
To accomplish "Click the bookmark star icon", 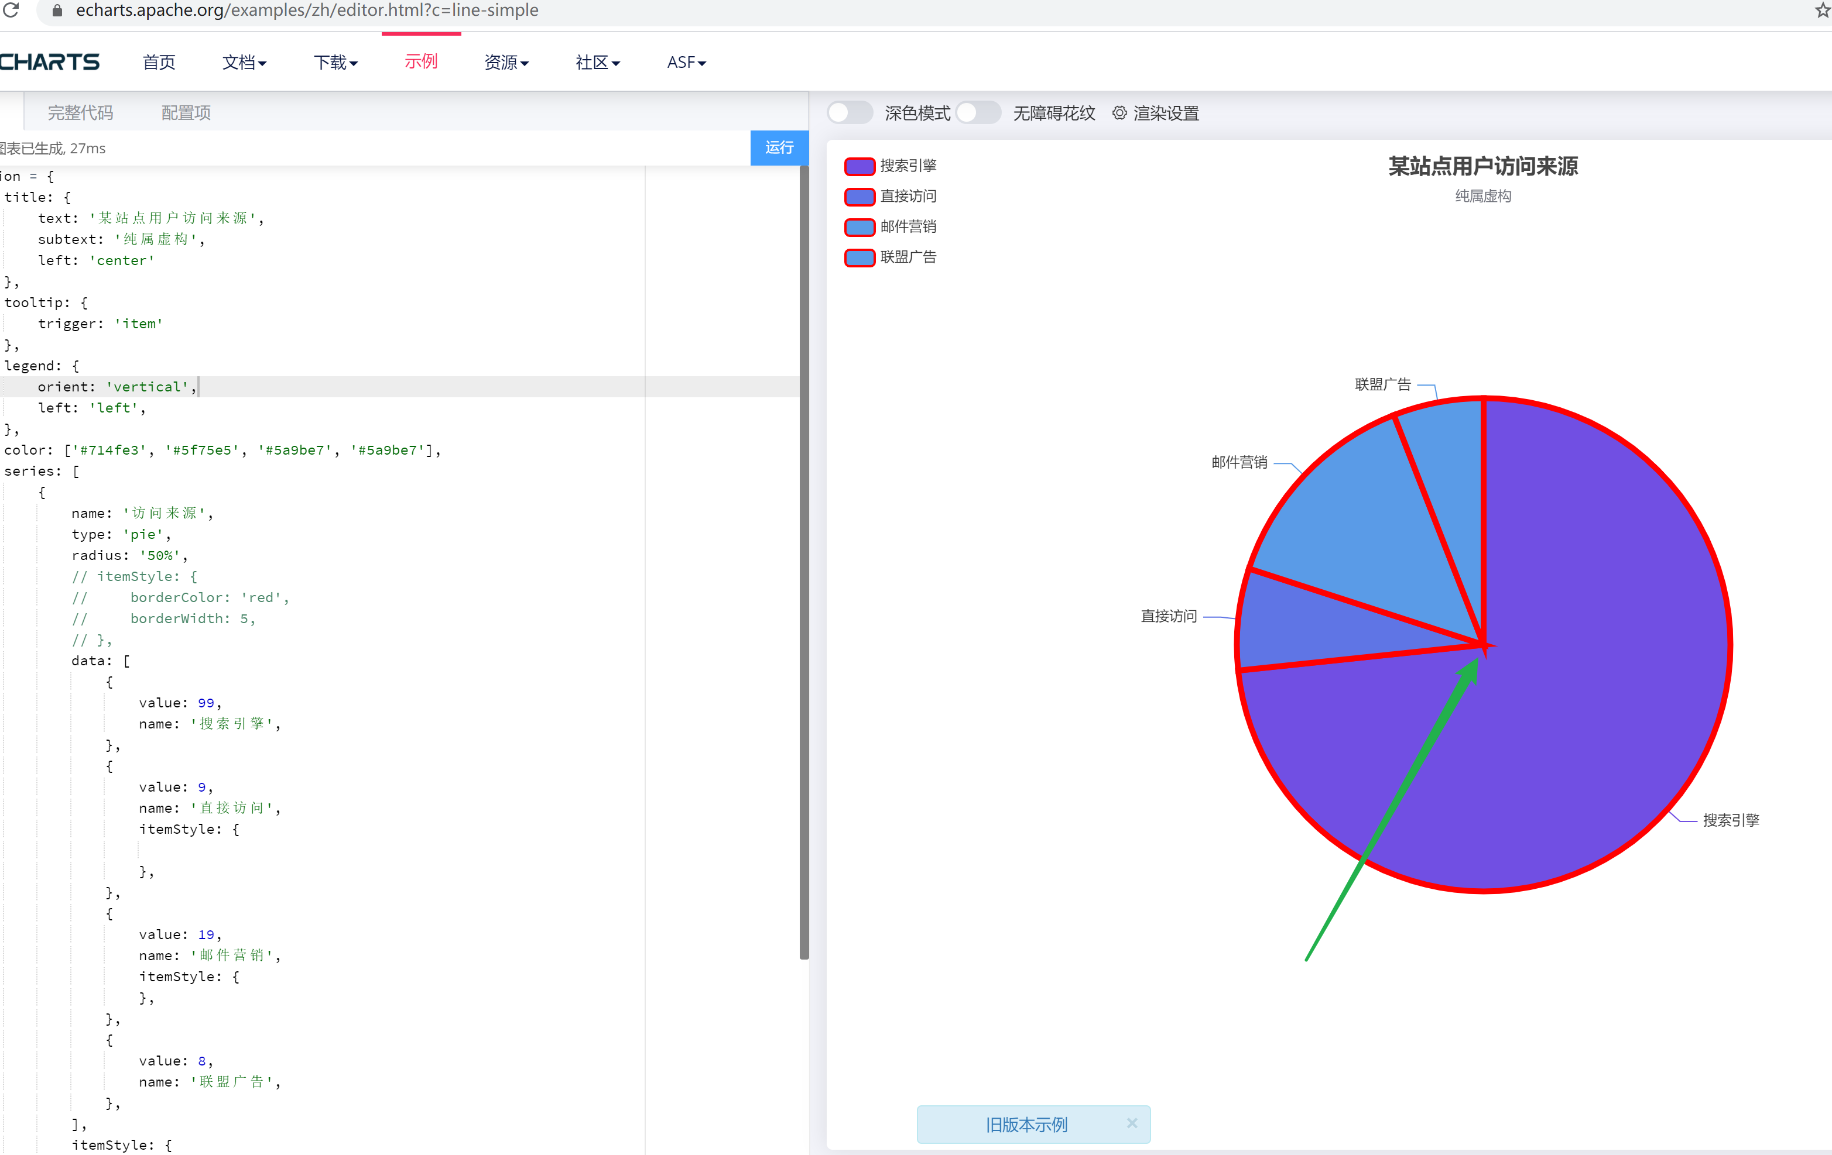I will pos(1823,10).
